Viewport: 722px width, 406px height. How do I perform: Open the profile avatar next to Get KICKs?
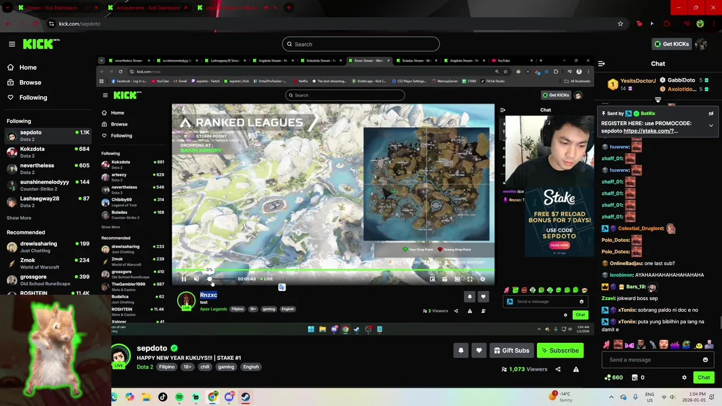(x=701, y=44)
